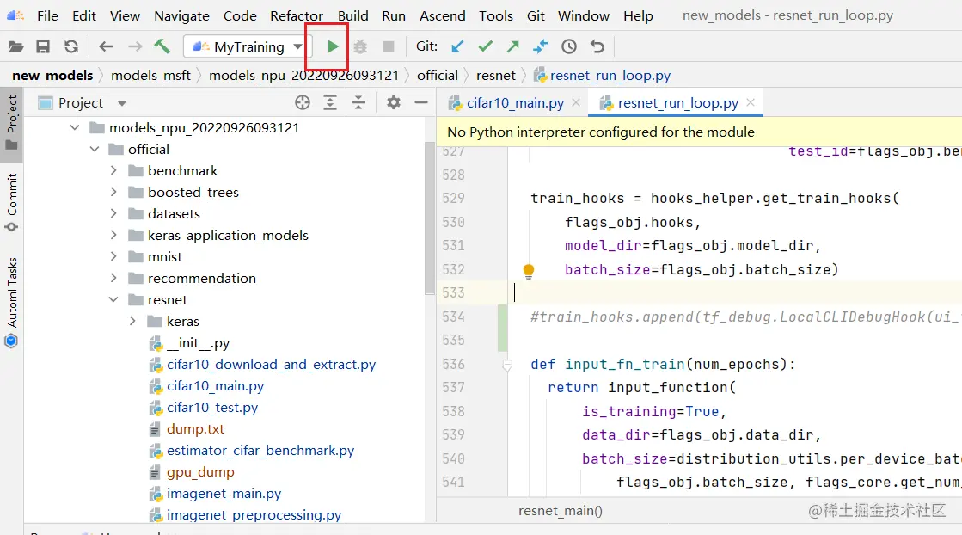Screen dimensions: 962x535
Task: Fold the input_fn_train function in gutter
Action: (x=507, y=366)
